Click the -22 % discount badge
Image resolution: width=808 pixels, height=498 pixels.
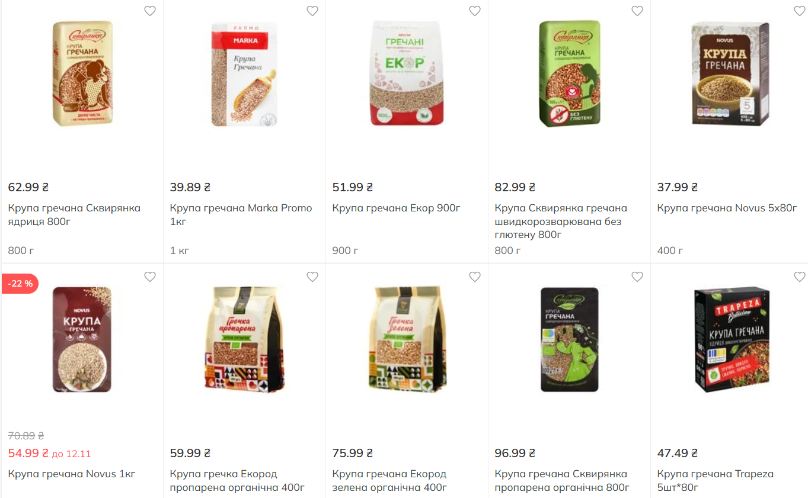pos(20,284)
